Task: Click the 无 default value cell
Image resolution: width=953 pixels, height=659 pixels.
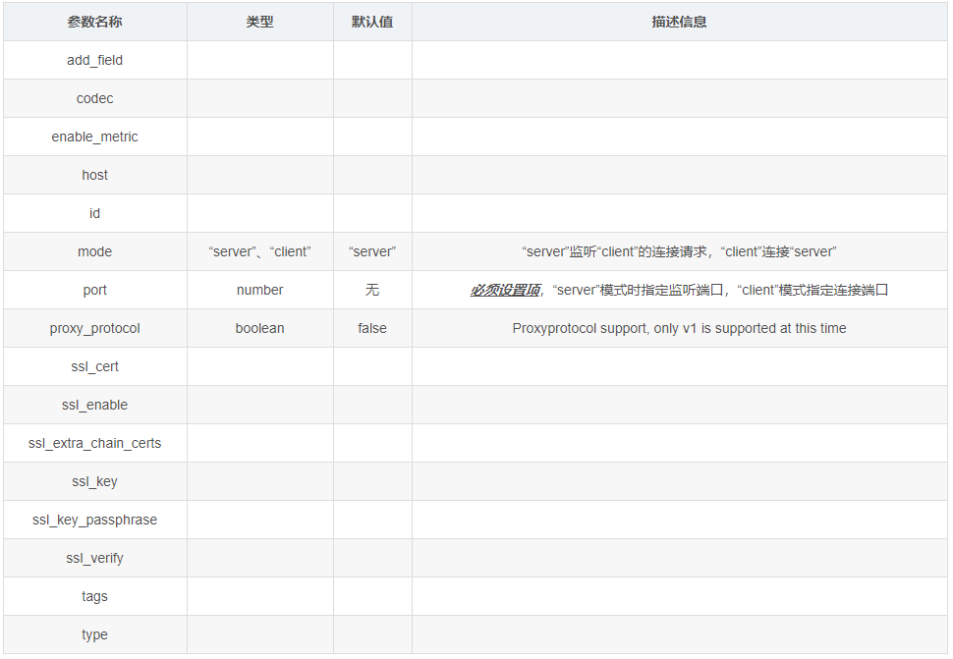Action: tap(372, 290)
